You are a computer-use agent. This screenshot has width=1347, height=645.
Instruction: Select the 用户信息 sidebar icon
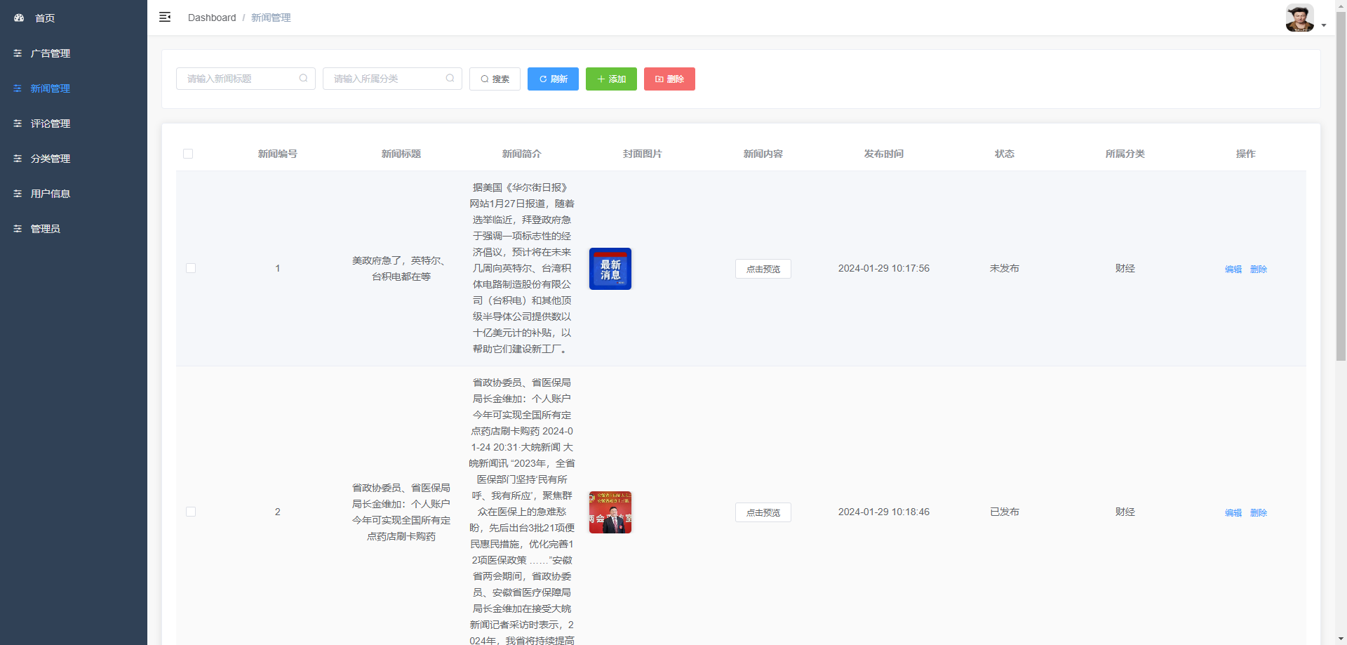18,194
